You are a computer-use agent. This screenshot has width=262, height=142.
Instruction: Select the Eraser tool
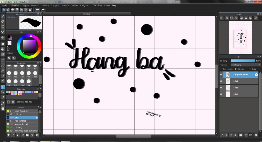pyautogui.click(x=3, y=21)
